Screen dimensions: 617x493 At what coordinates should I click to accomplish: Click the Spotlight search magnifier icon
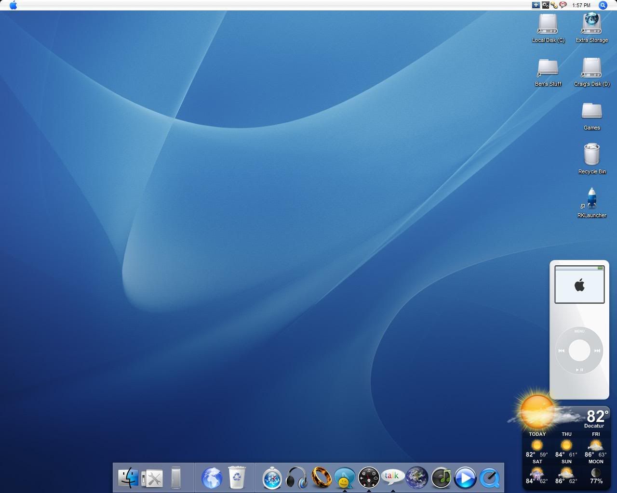point(603,5)
